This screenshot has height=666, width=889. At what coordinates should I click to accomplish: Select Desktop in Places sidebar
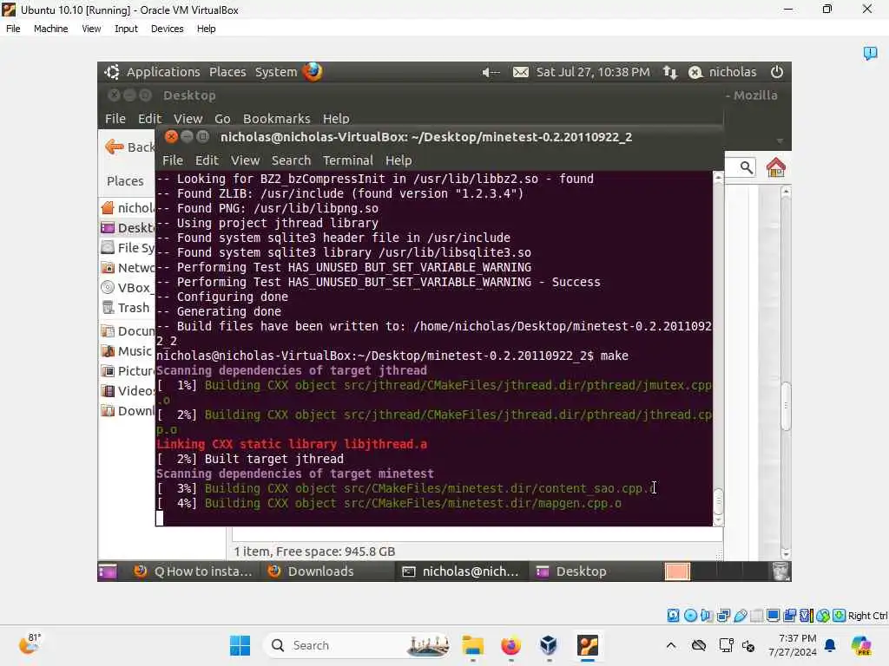click(128, 228)
